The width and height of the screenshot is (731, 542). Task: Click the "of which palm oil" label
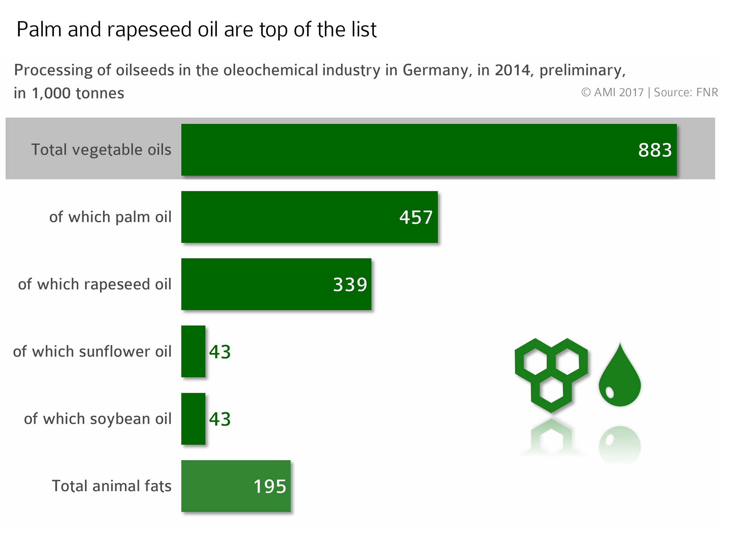tap(110, 217)
